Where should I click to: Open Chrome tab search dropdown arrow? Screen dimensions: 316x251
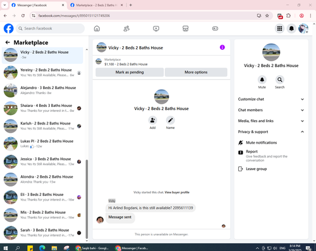(4, 5)
